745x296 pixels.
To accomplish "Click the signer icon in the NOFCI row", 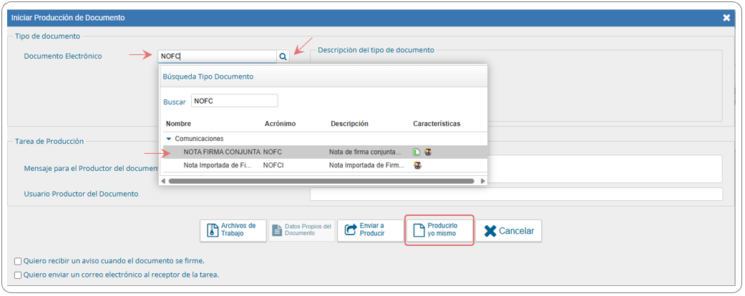I will click(x=418, y=166).
